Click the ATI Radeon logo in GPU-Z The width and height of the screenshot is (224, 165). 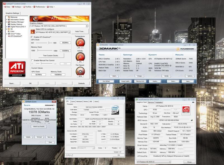coord(186,110)
